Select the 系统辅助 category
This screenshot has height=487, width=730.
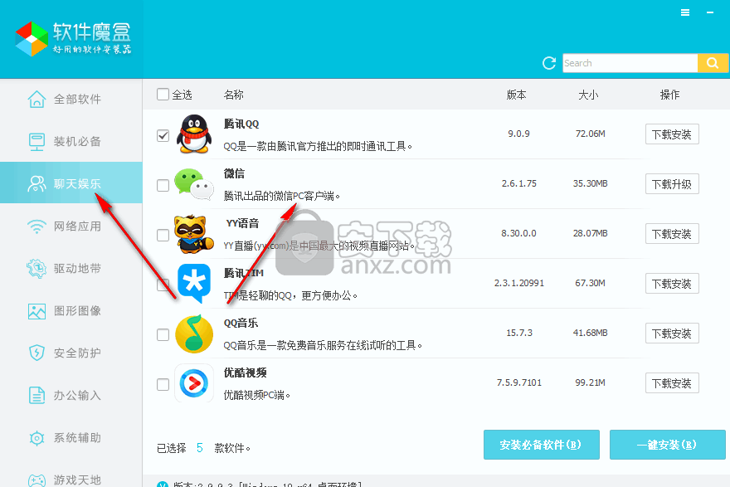(x=71, y=438)
